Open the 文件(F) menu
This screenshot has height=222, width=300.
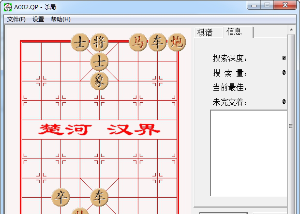16,19
